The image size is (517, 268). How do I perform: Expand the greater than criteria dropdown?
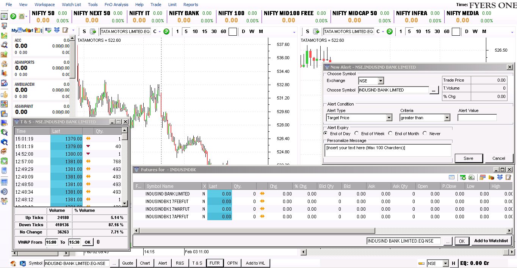(446, 118)
